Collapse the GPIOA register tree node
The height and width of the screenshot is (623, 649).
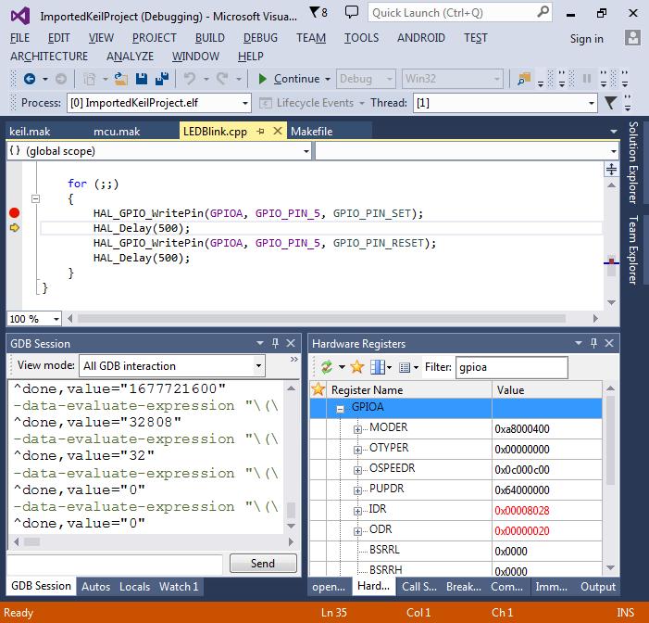tap(341, 409)
